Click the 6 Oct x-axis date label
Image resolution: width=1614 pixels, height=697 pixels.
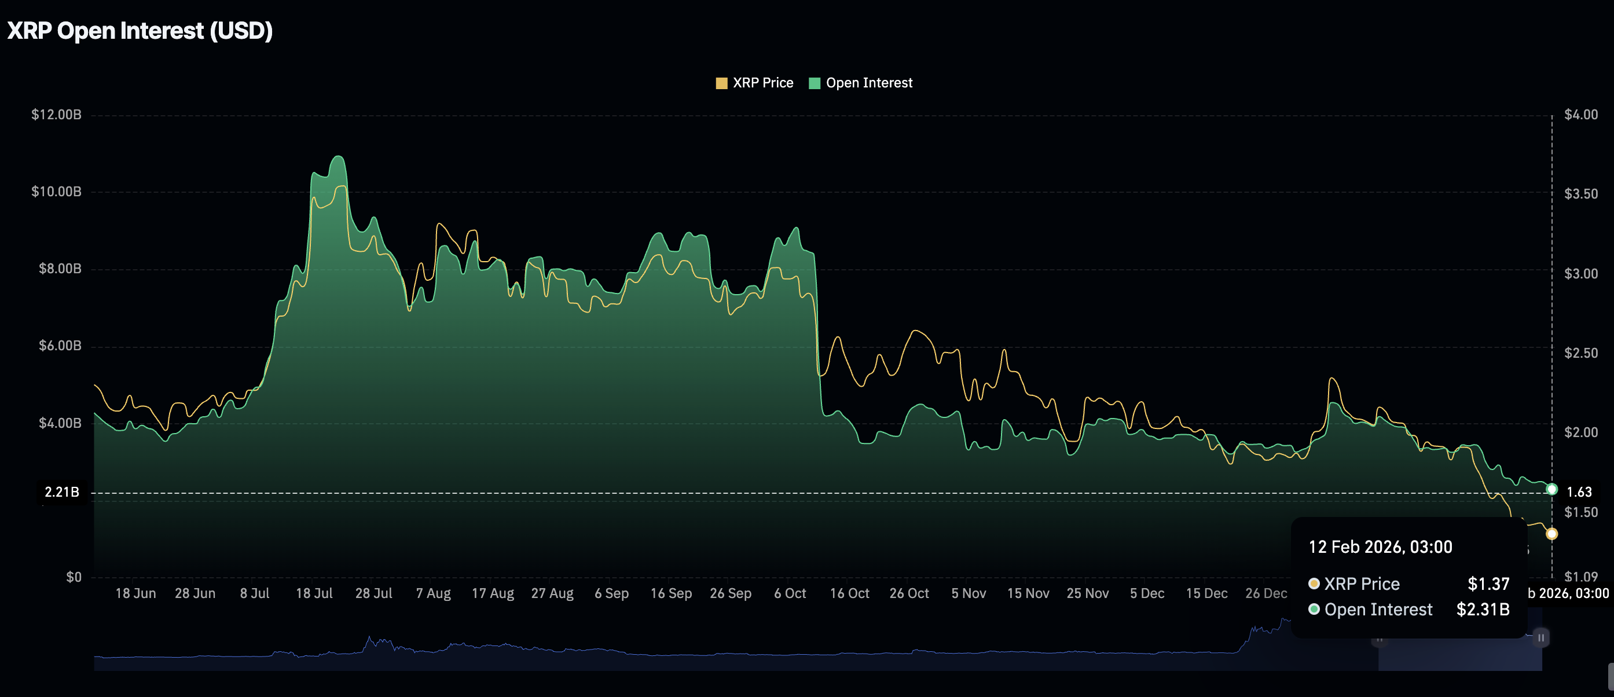790,593
